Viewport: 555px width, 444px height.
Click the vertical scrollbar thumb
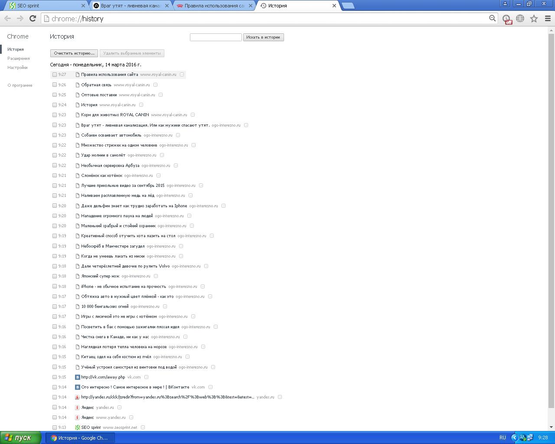551,221
